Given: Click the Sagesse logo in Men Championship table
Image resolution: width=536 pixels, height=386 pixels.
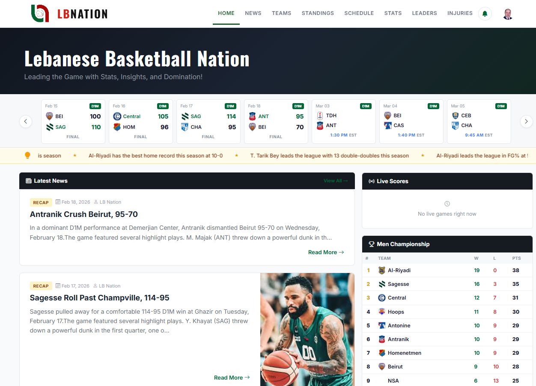Looking at the screenshot, I should point(382,284).
